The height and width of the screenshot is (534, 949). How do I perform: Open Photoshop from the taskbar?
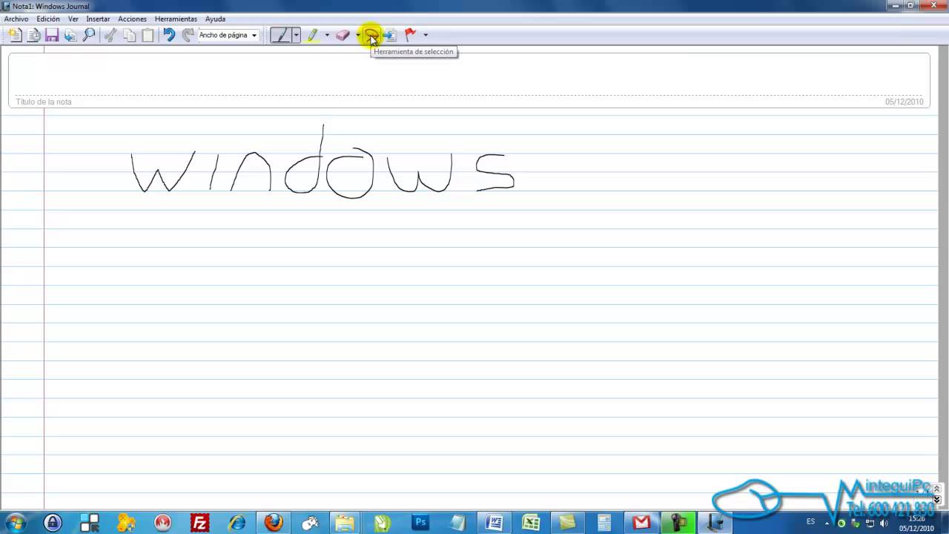pos(420,522)
